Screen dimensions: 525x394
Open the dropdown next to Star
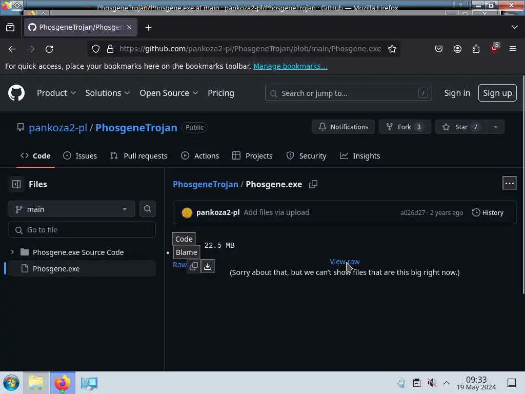[496, 127]
